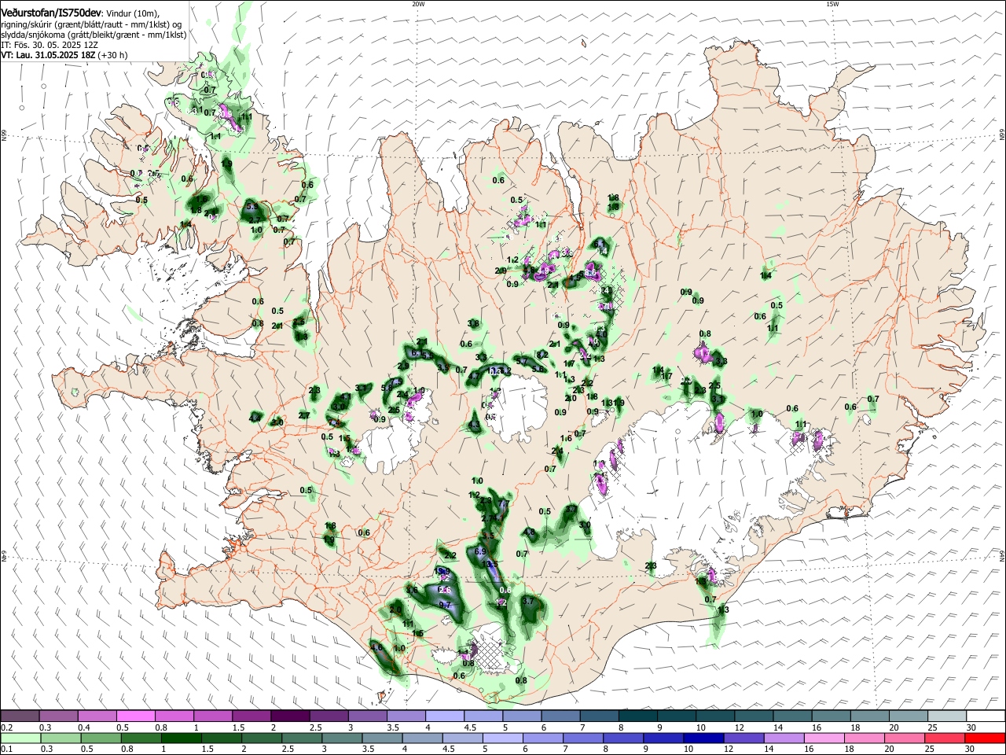The height and width of the screenshot is (755, 1006).
Task: Click the '0.1' label on the rain scale
Action: tap(6, 749)
